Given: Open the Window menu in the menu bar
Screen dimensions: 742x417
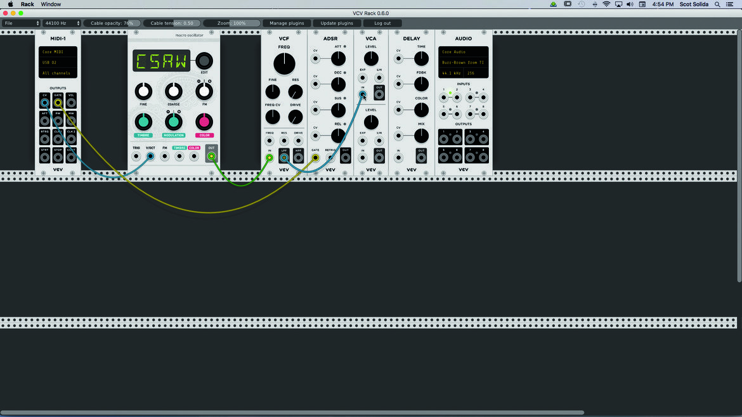Looking at the screenshot, I should tap(51, 4).
